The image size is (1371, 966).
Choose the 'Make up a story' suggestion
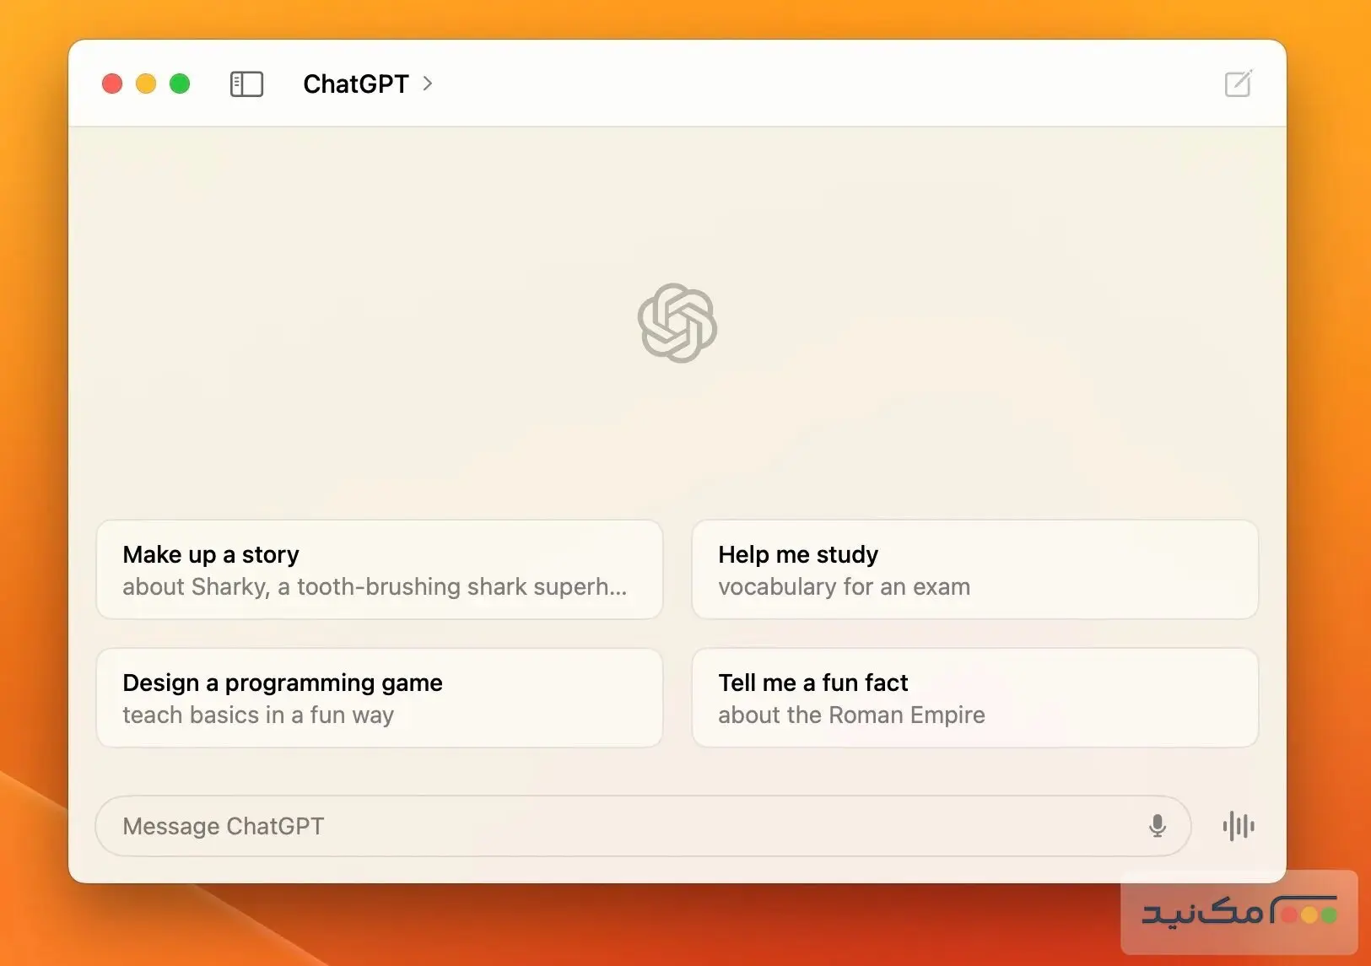click(379, 569)
